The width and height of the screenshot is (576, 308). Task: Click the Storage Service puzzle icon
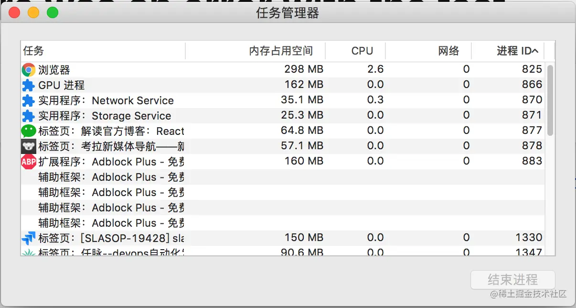(29, 116)
